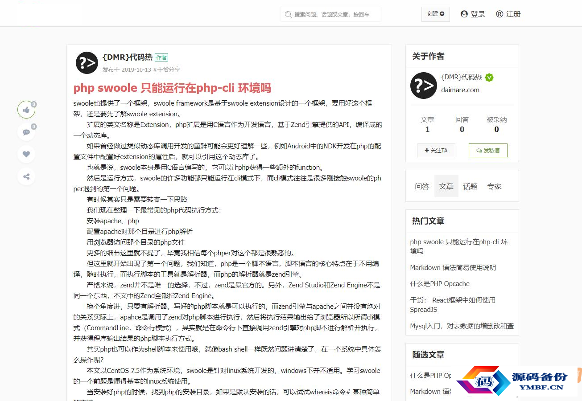Click {DMR}代码热 name in the 关于作者 panel
This screenshot has height=401, width=582.
[x=462, y=77]
